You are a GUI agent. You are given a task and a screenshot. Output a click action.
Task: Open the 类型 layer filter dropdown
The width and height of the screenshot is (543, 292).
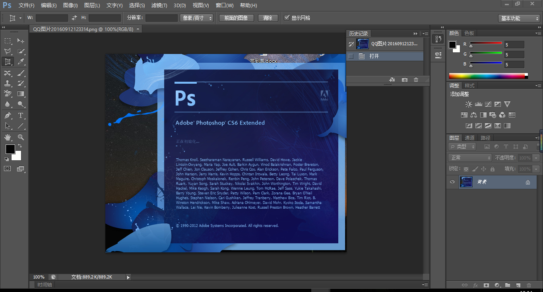(x=462, y=146)
